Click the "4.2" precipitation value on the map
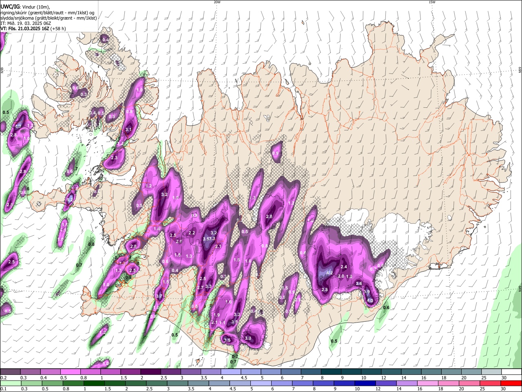The width and height of the screenshot is (522, 392). [x=330, y=273]
